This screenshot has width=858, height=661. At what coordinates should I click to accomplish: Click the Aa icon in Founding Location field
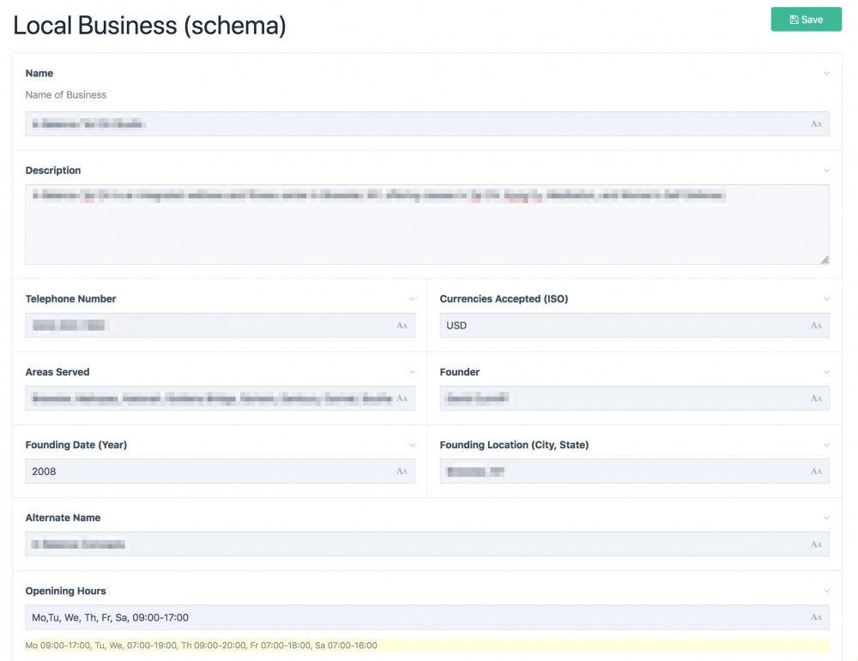coord(816,471)
